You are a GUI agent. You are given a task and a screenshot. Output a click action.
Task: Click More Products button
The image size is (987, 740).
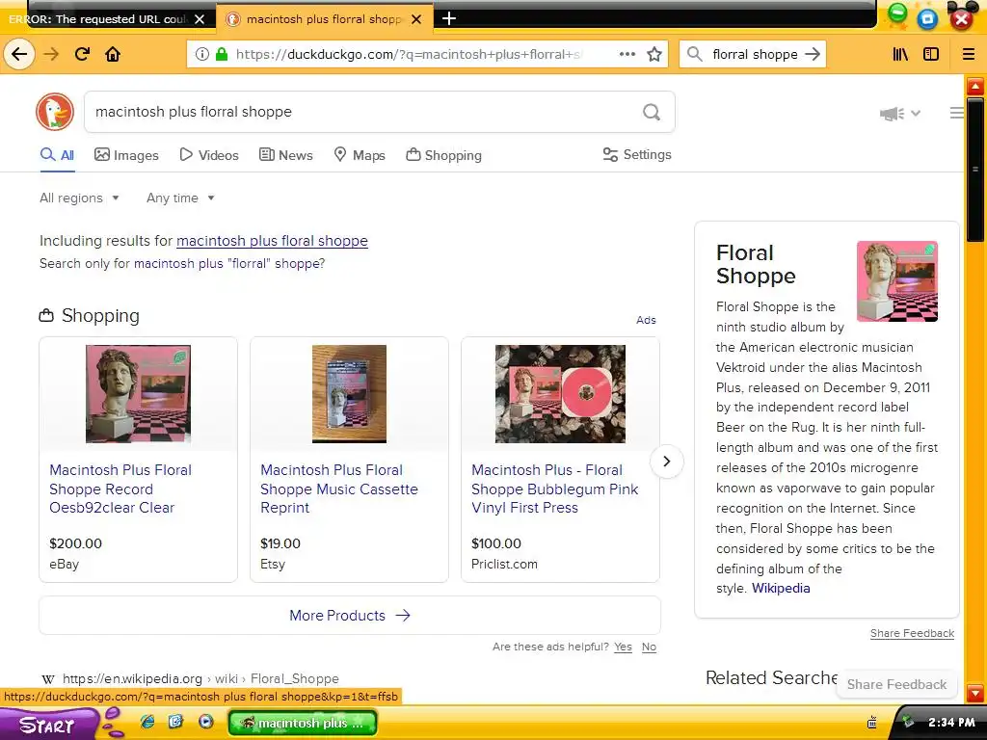pyautogui.click(x=349, y=616)
